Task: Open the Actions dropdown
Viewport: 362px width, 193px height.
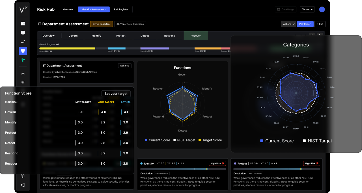Action: 288,24
